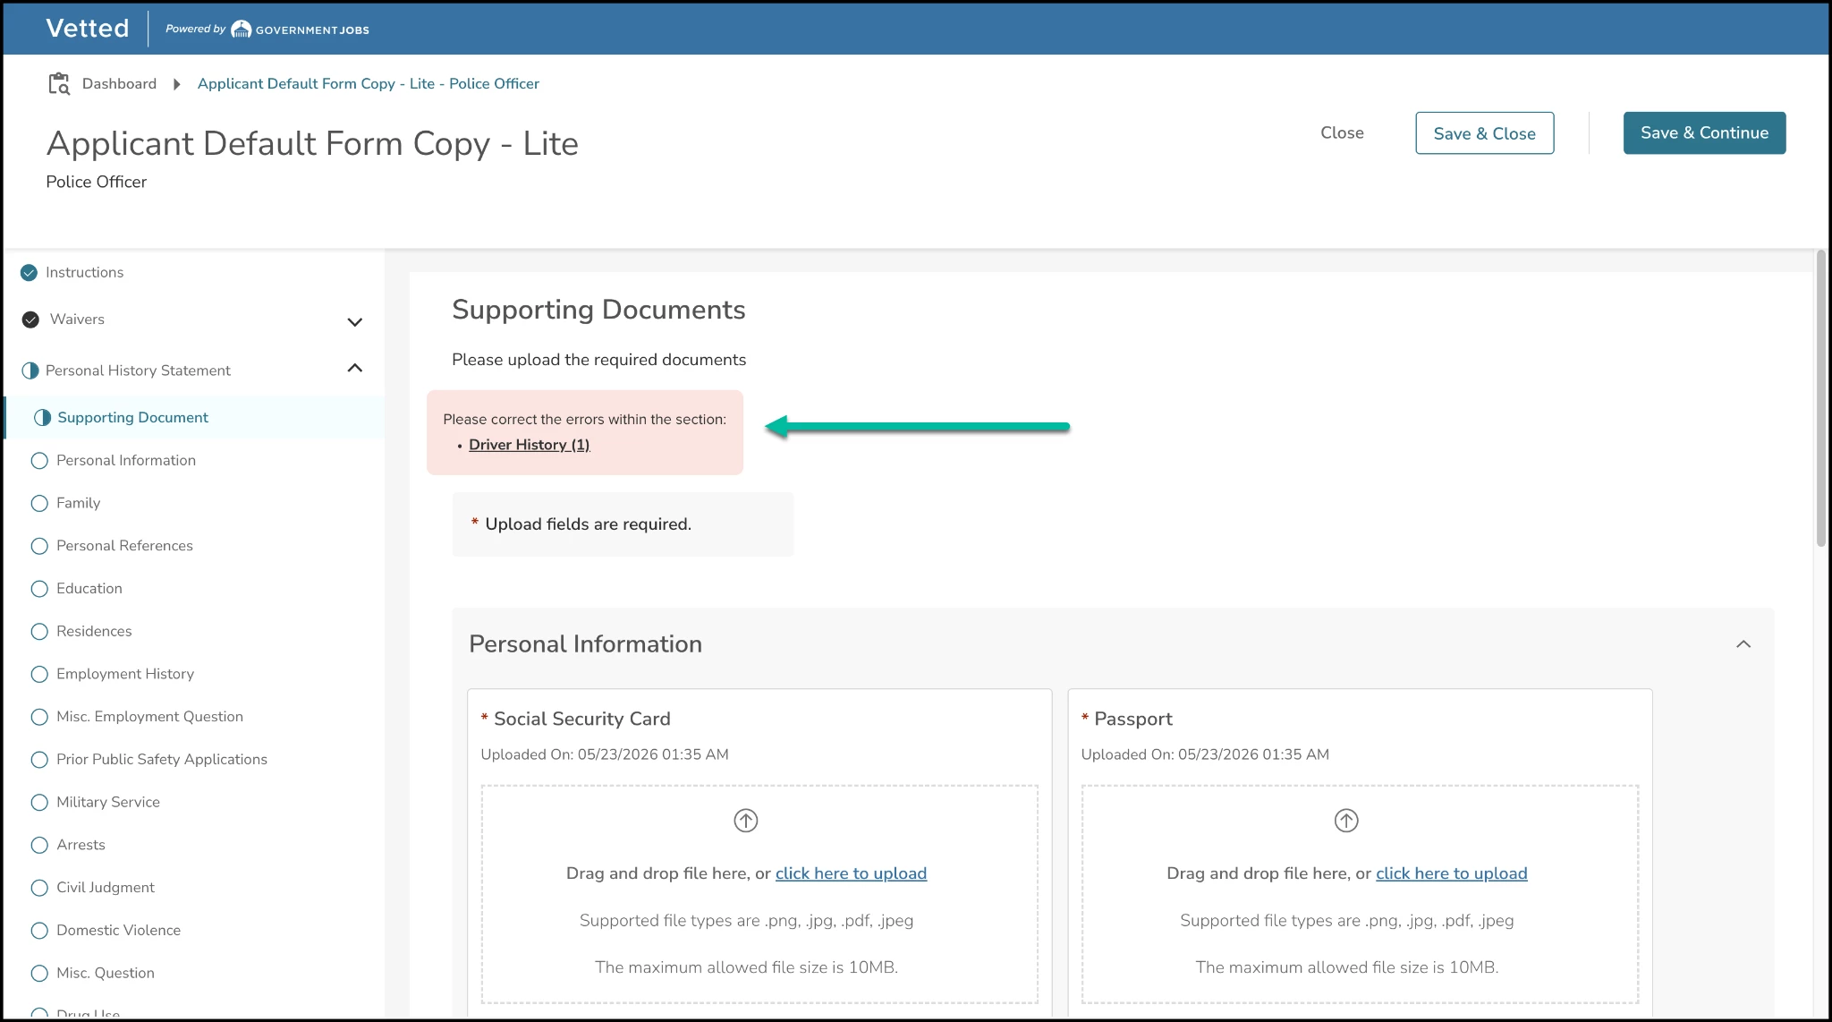The height and width of the screenshot is (1022, 1832).
Task: Click the Save & Continue button
Action: [1704, 132]
